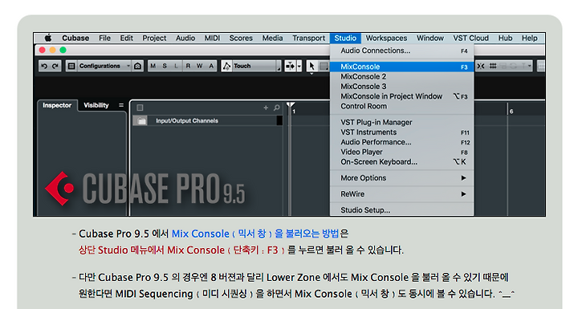Open the File menu
This screenshot has width=578, height=309.
(104, 38)
